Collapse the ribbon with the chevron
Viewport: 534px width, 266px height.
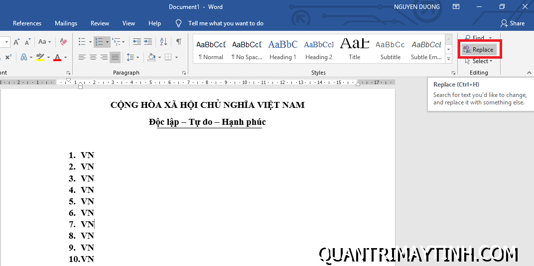point(529,73)
